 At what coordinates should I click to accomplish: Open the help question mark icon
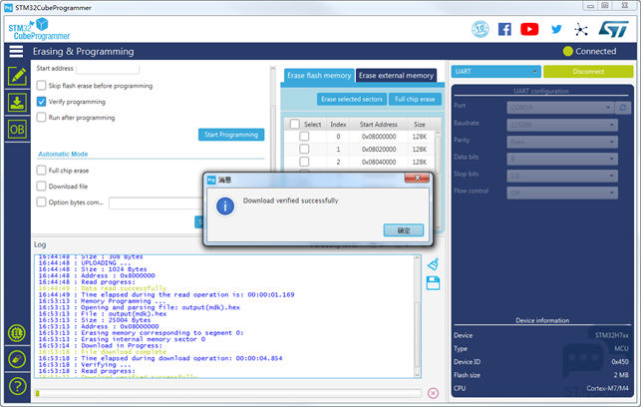click(17, 386)
